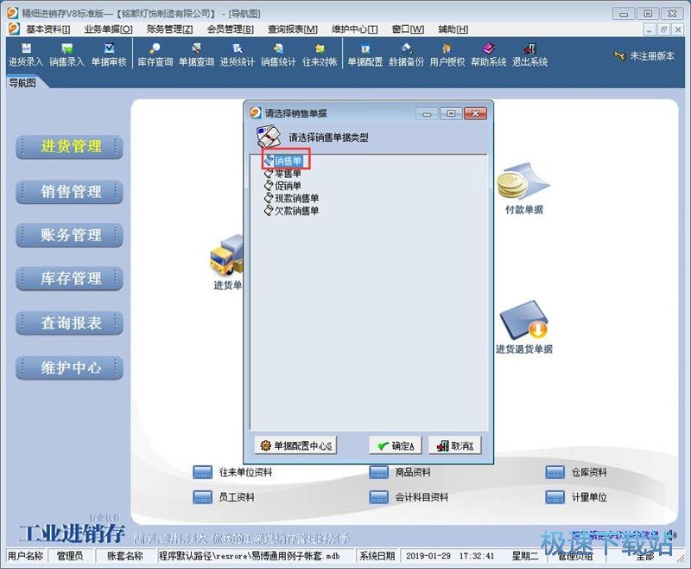Switch to the 导航图 tab
Screen dimensions: 691x569
tap(22, 84)
